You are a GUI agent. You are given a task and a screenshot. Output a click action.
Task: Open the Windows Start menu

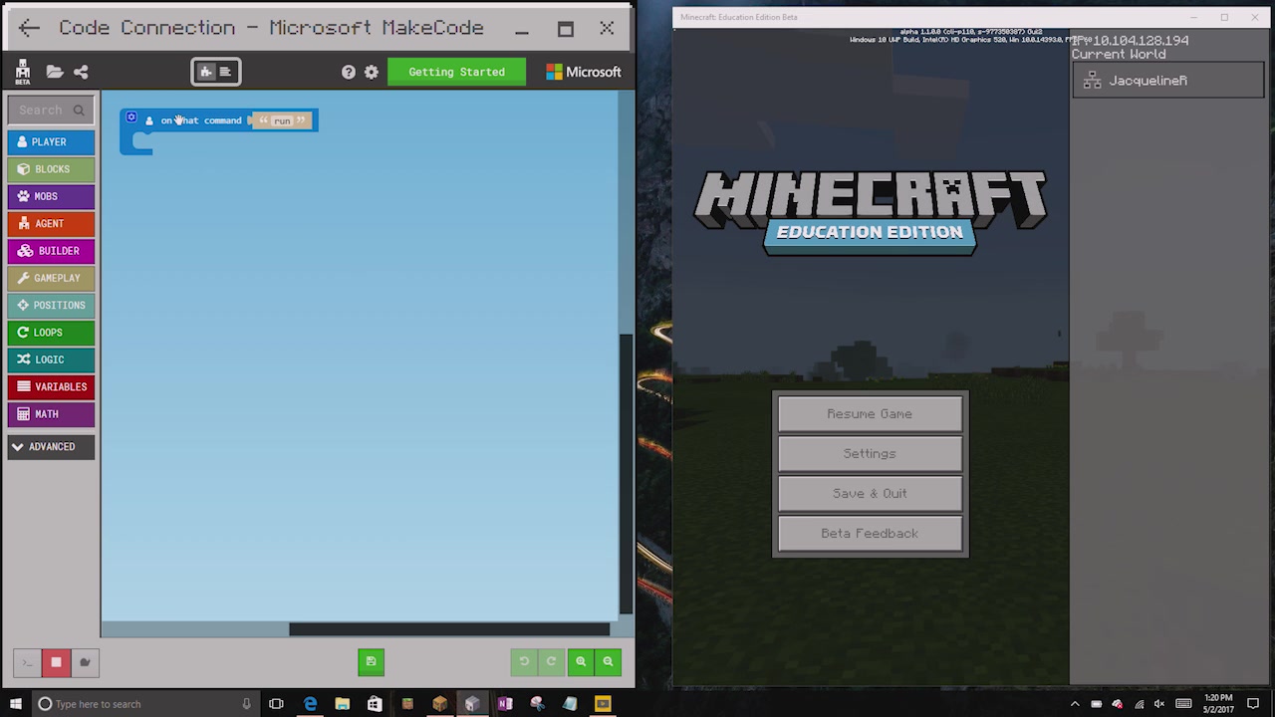coord(15,704)
